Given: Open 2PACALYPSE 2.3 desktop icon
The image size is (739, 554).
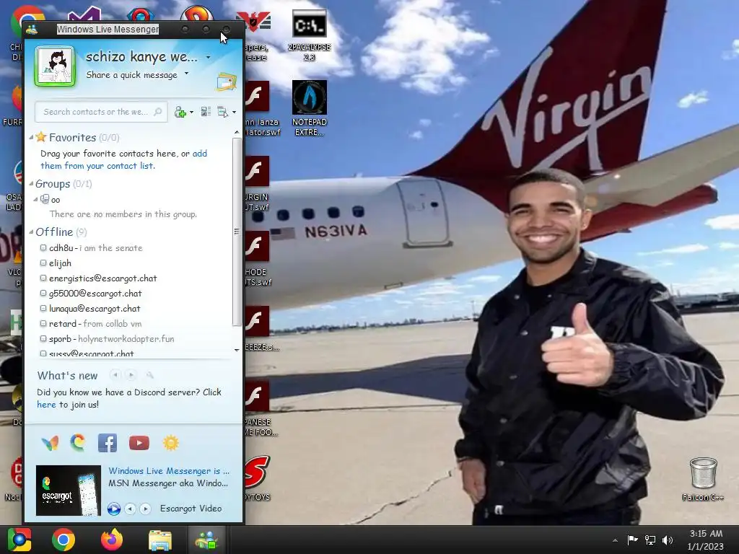Looking at the screenshot, I should 309,35.
